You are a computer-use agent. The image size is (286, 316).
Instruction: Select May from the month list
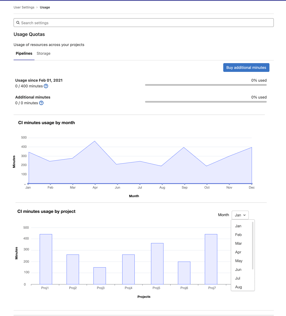pos(238,261)
